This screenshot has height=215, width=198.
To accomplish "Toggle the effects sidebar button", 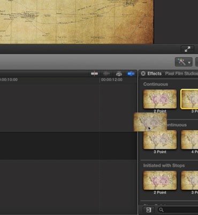I will pyautogui.click(x=149, y=210).
